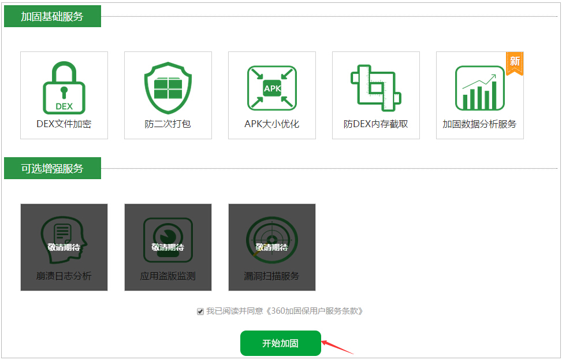This screenshot has height=360, width=562.
Task: Click the 崩溃日志分析 head icon card
Action: pyautogui.click(x=64, y=247)
